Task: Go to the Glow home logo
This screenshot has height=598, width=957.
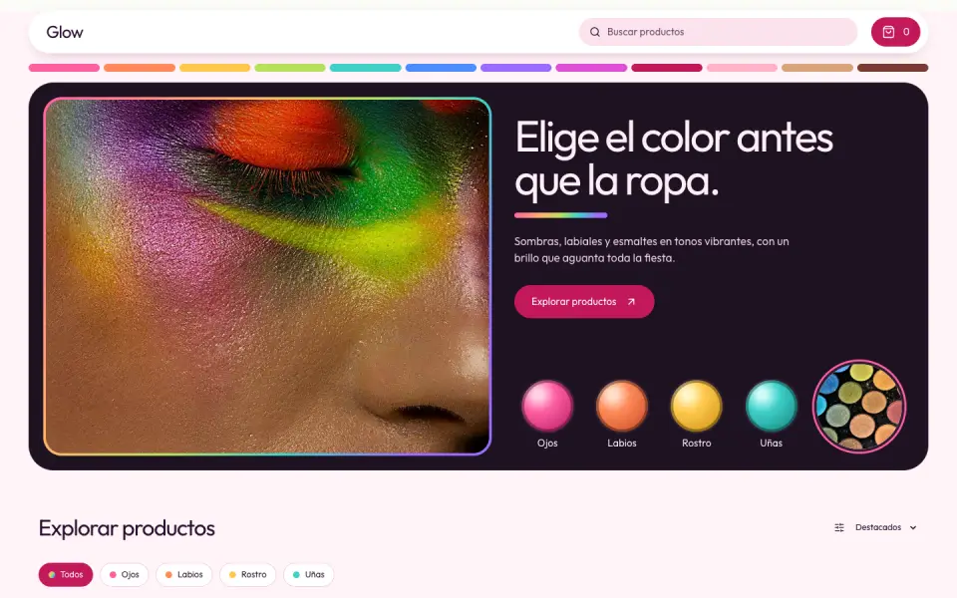Action: point(65,32)
